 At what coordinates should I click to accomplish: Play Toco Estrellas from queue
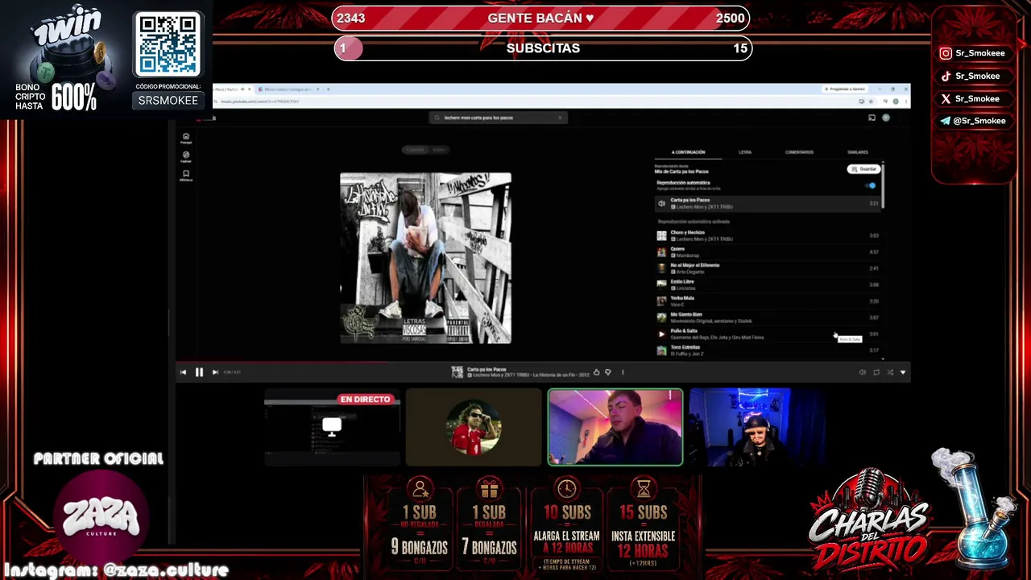[x=768, y=350]
